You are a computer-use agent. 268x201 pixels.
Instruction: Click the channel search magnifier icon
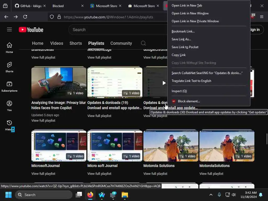143,43
